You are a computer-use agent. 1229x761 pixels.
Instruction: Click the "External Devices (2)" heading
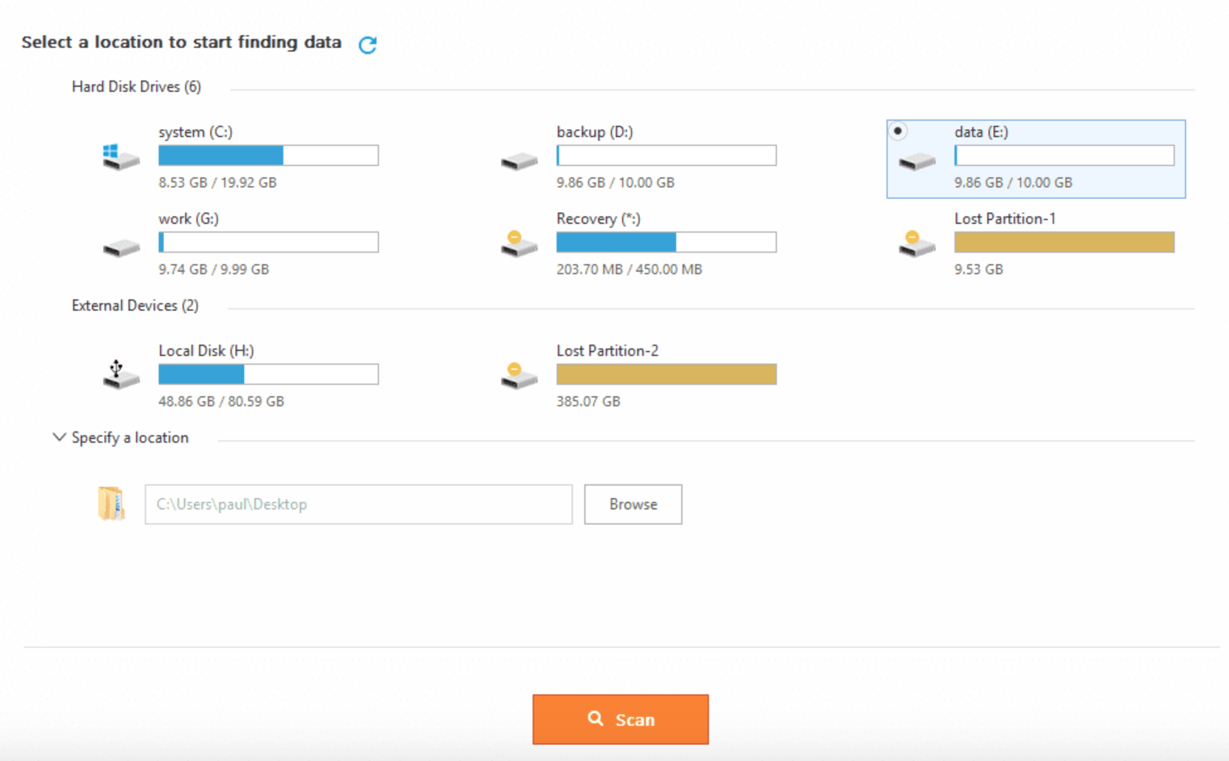[x=135, y=306]
